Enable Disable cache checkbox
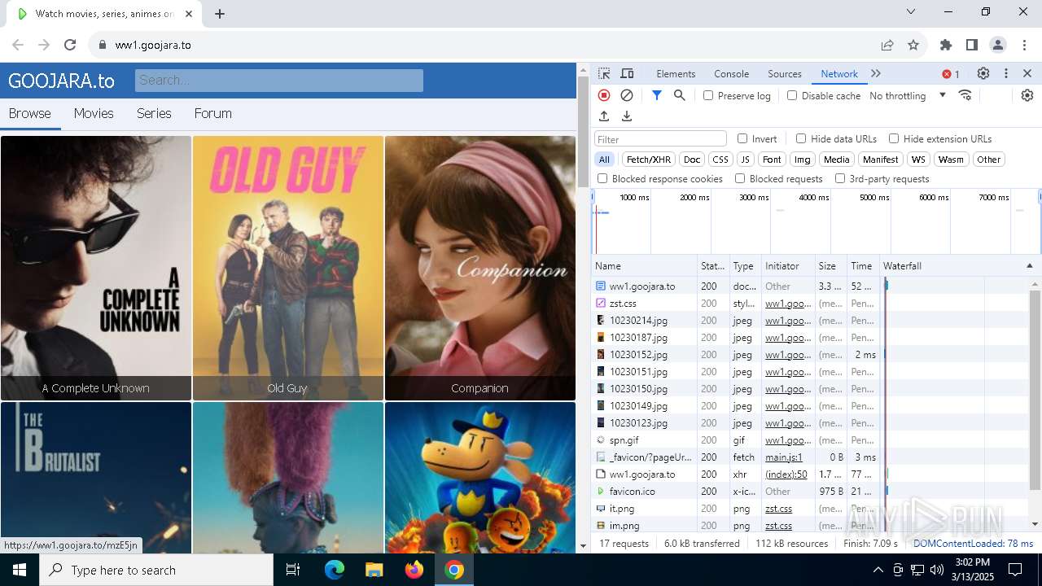Image resolution: width=1042 pixels, height=586 pixels. coord(792,95)
